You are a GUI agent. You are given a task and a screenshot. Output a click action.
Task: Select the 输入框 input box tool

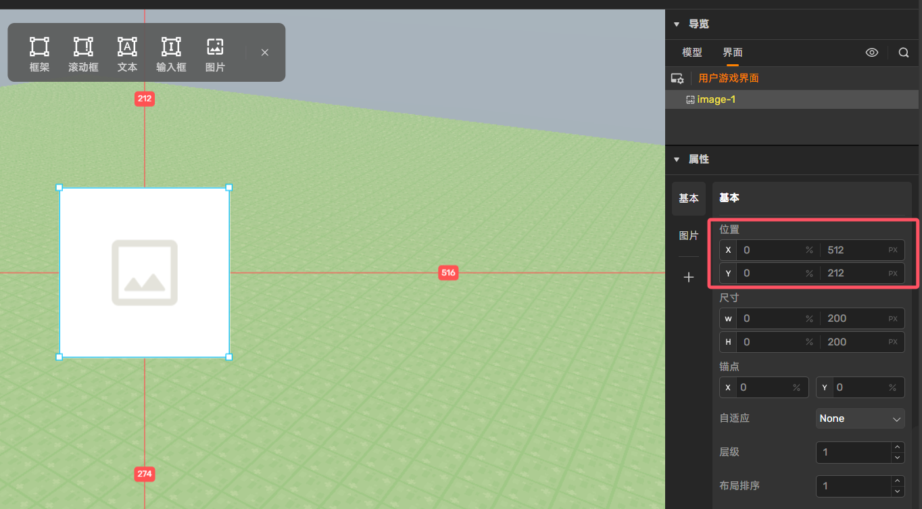pos(171,54)
